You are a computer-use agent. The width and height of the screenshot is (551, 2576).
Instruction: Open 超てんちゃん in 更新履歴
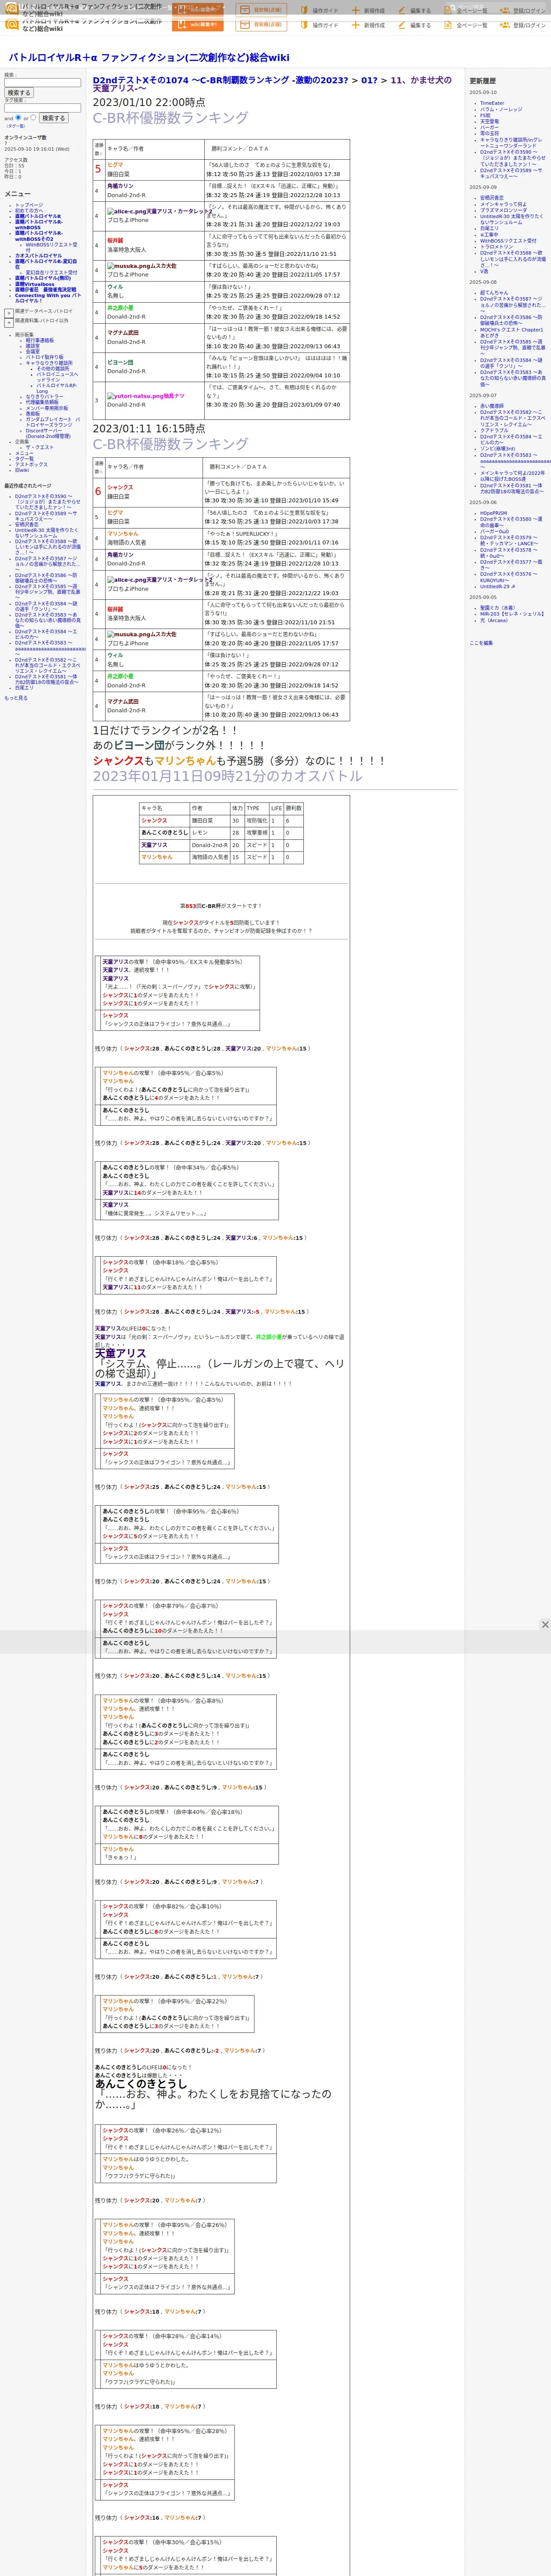[494, 293]
